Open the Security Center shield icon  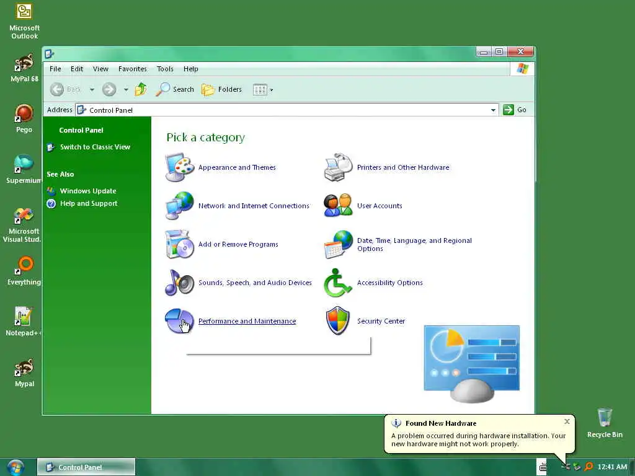pyautogui.click(x=338, y=321)
